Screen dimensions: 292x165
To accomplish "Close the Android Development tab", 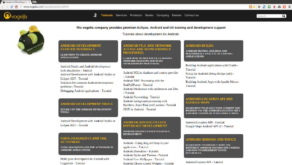I will pos(29,2).
